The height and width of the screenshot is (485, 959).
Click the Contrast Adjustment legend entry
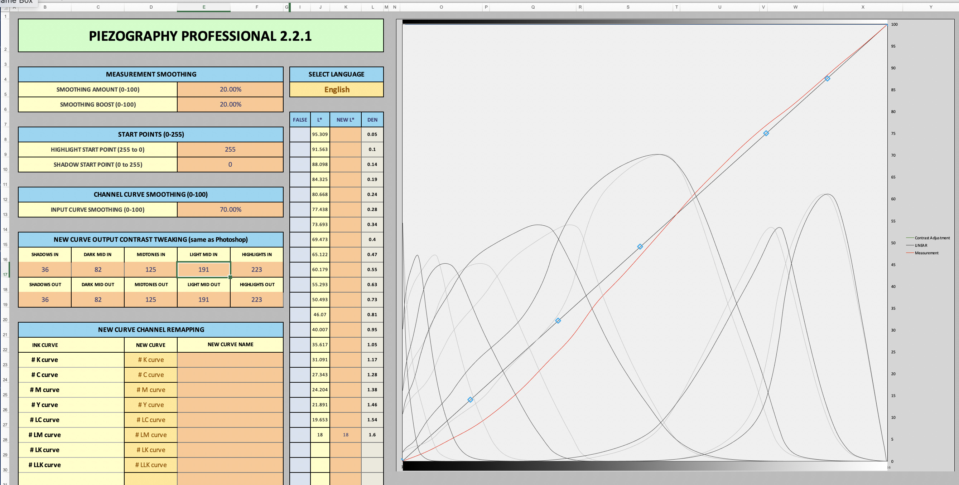932,238
